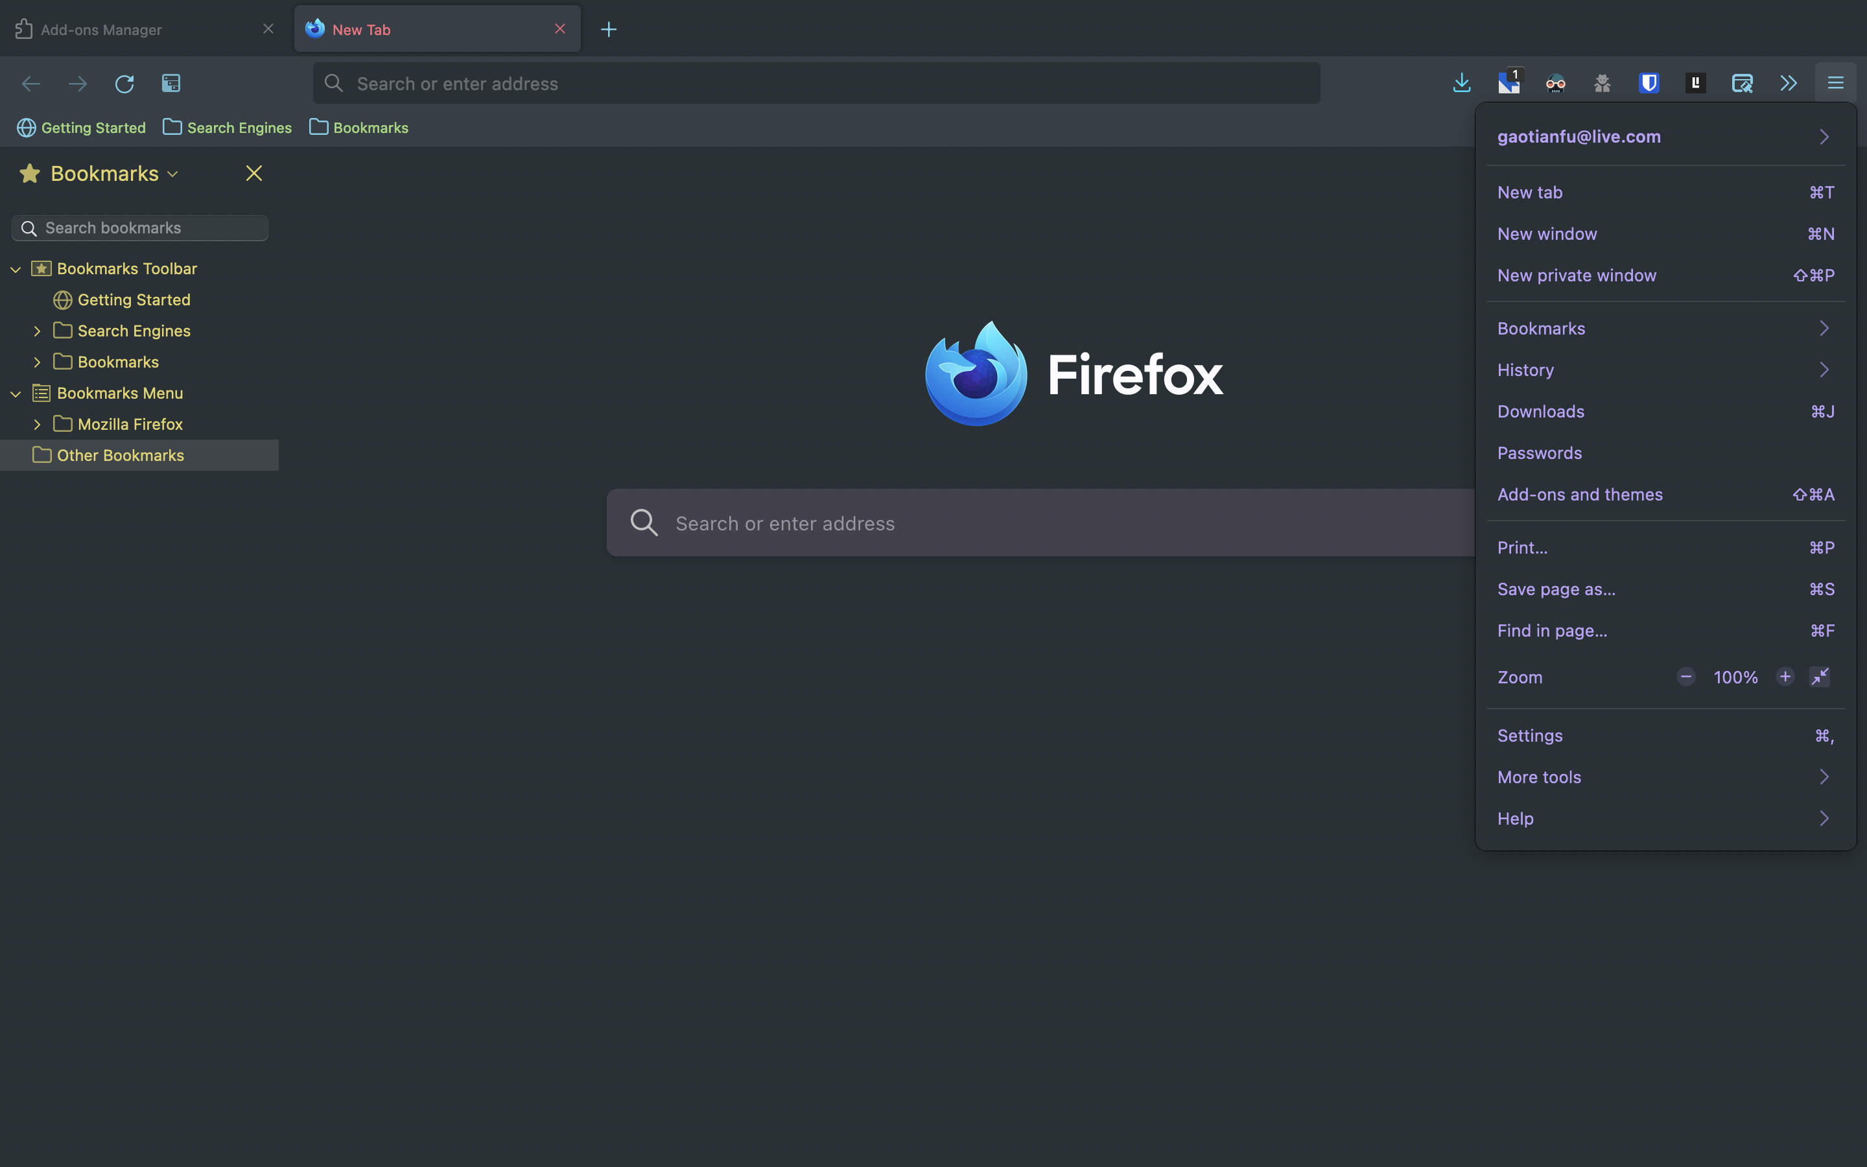This screenshot has width=1867, height=1167.
Task: Open Search Engines folder in bookmarks toolbar
Action: pos(228,127)
